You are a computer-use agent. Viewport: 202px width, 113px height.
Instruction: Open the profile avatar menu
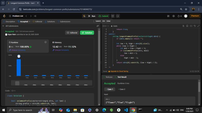point(186,16)
